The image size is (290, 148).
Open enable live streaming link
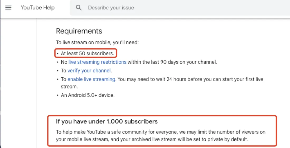pos(91,79)
